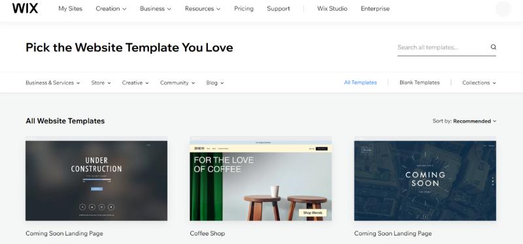The image size is (523, 244).
Task: Select the Blank Templates tab
Action: tap(420, 82)
